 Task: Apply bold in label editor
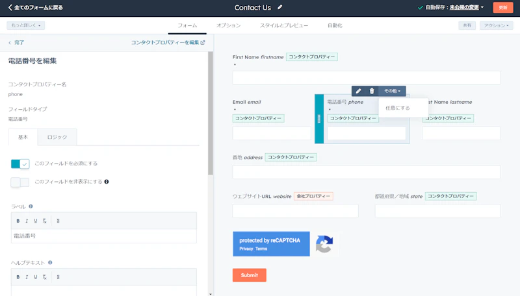tap(18, 221)
